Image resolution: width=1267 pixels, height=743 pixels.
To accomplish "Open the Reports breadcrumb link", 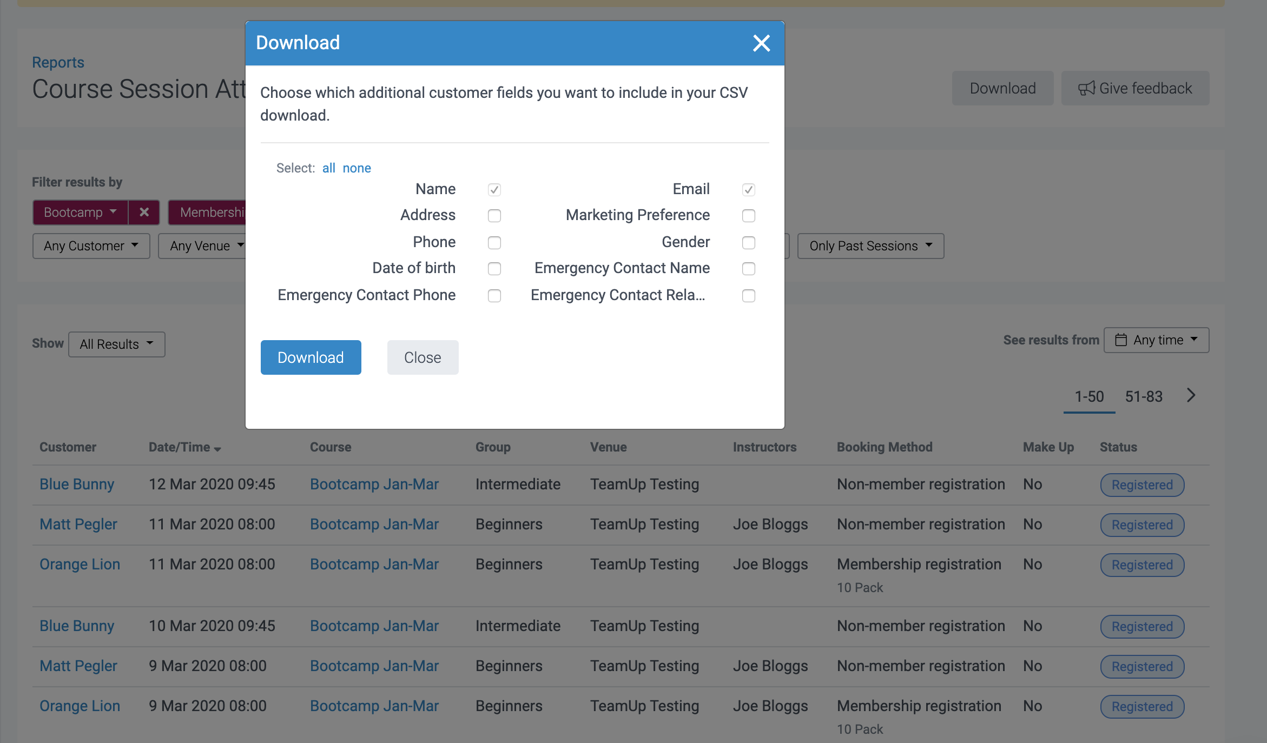I will [58, 63].
